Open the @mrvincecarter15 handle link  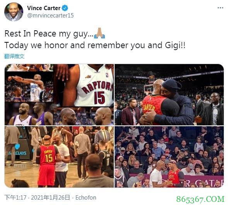pos(50,16)
